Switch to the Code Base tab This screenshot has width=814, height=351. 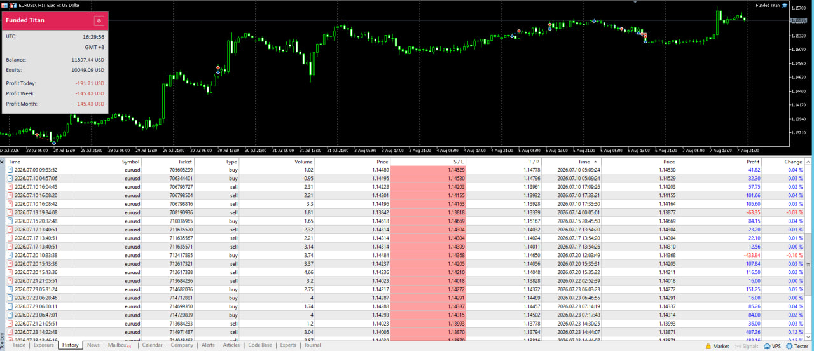click(260, 345)
